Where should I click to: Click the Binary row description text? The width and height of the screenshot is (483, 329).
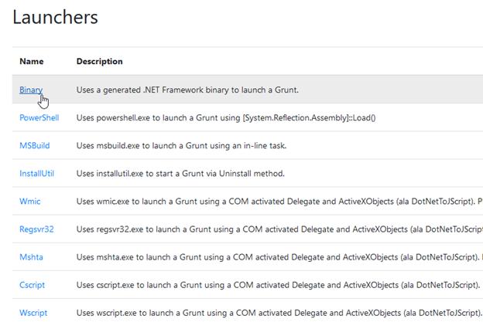point(187,90)
